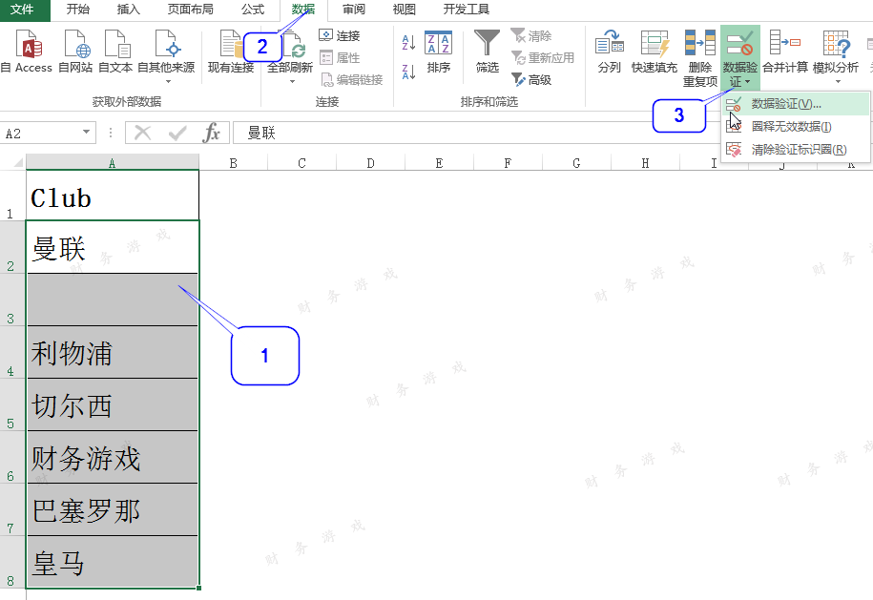Viewport: 873px width, 600px height.
Task: Switch to the 开发工具 tab
Action: tap(467, 10)
